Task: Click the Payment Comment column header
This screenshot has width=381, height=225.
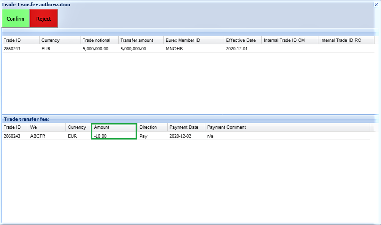Action: (x=287, y=127)
